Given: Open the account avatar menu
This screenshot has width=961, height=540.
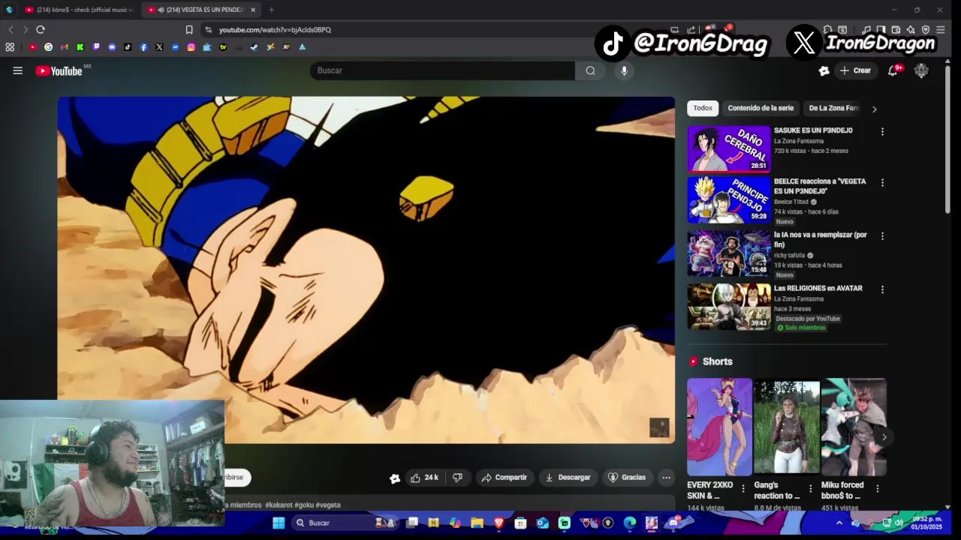Looking at the screenshot, I should click(921, 70).
